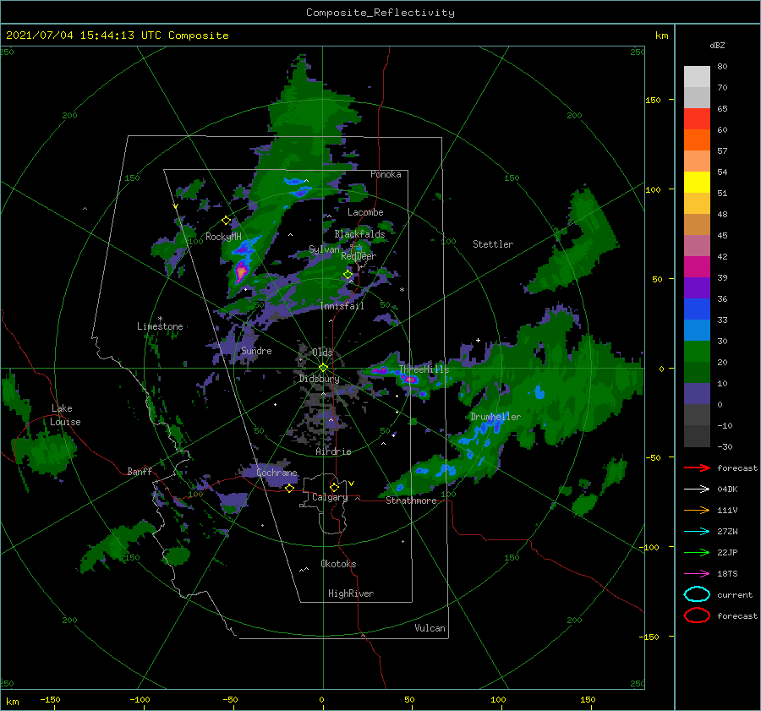Click the Sundre town label
The image size is (761, 711).
pyautogui.click(x=256, y=351)
